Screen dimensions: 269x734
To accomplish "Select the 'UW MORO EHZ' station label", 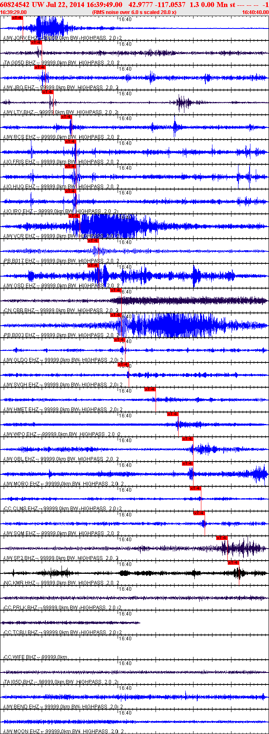I will point(22,484).
